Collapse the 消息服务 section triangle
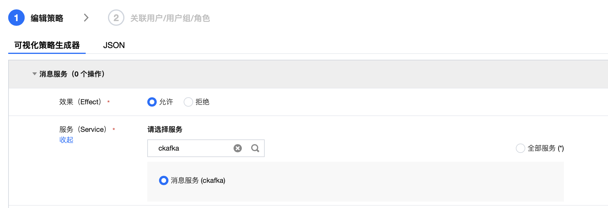 (35, 74)
